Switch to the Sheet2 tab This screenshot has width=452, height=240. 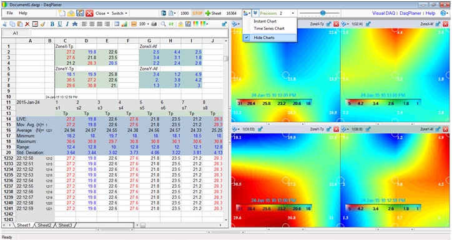tap(44, 225)
